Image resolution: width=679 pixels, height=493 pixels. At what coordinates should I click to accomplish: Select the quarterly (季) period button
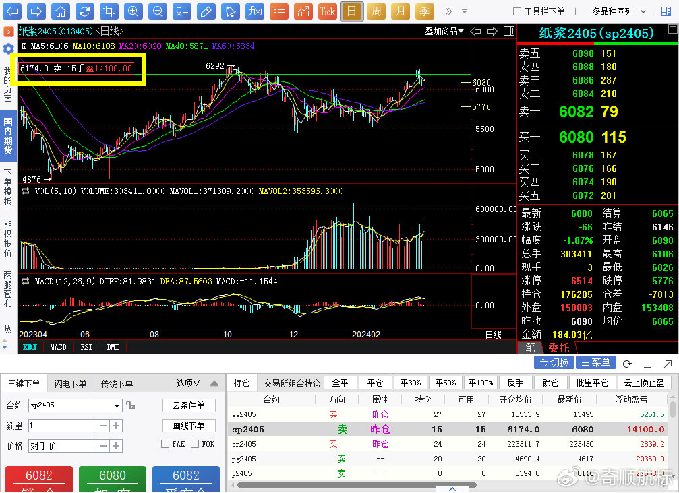click(x=425, y=11)
